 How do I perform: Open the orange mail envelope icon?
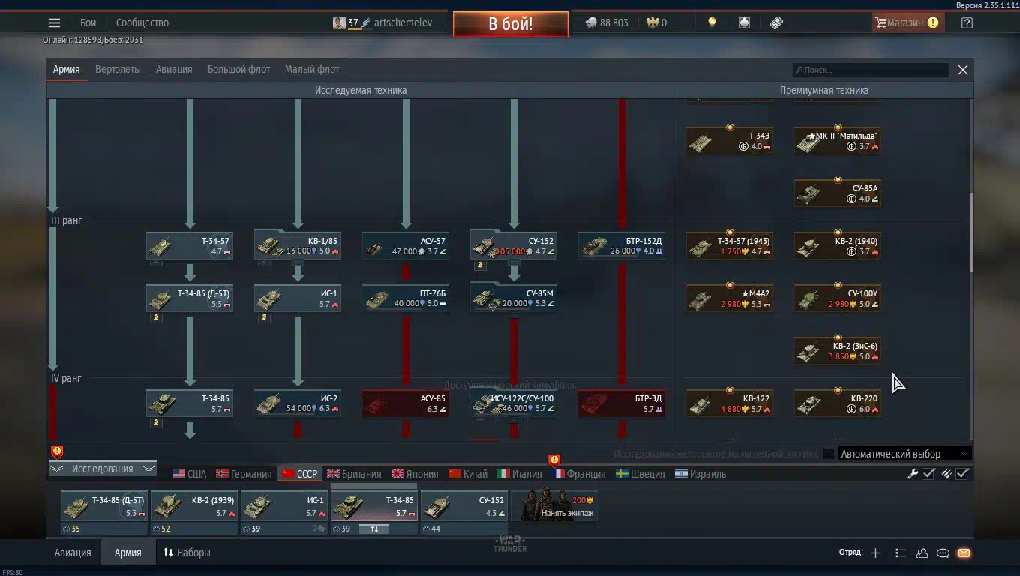[x=964, y=553]
